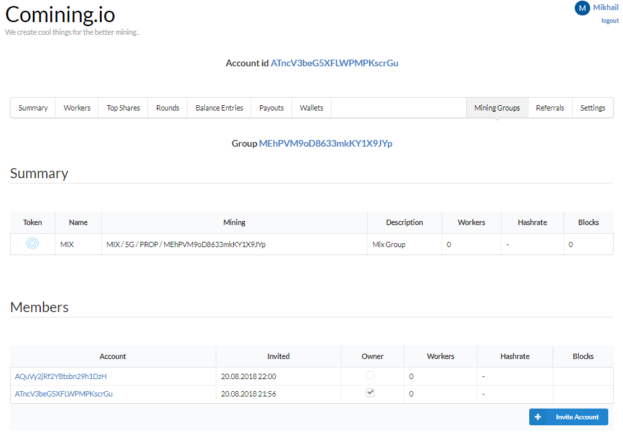Screen dimensions: 623x434
Task: Click the Description column header
Action: 405,222
